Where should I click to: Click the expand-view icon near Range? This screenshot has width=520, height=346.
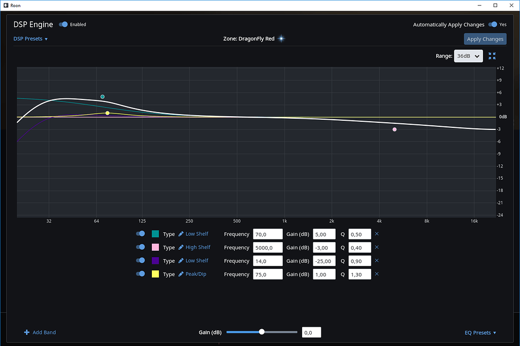click(492, 56)
